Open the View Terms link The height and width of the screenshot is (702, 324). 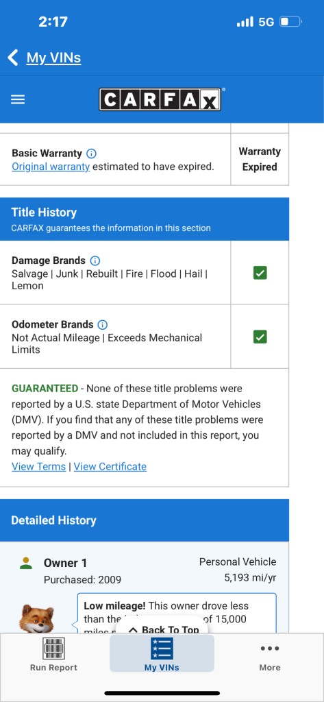[38, 466]
